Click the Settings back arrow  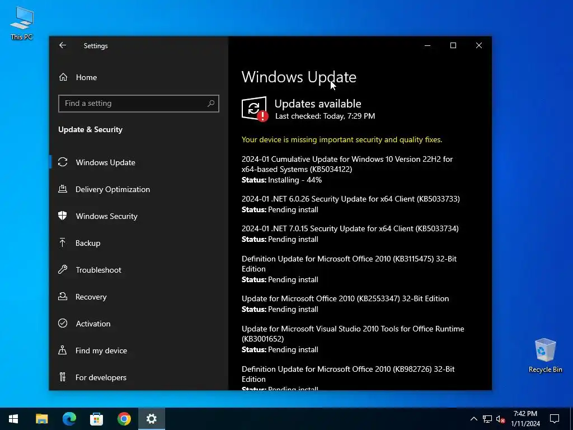click(x=63, y=45)
